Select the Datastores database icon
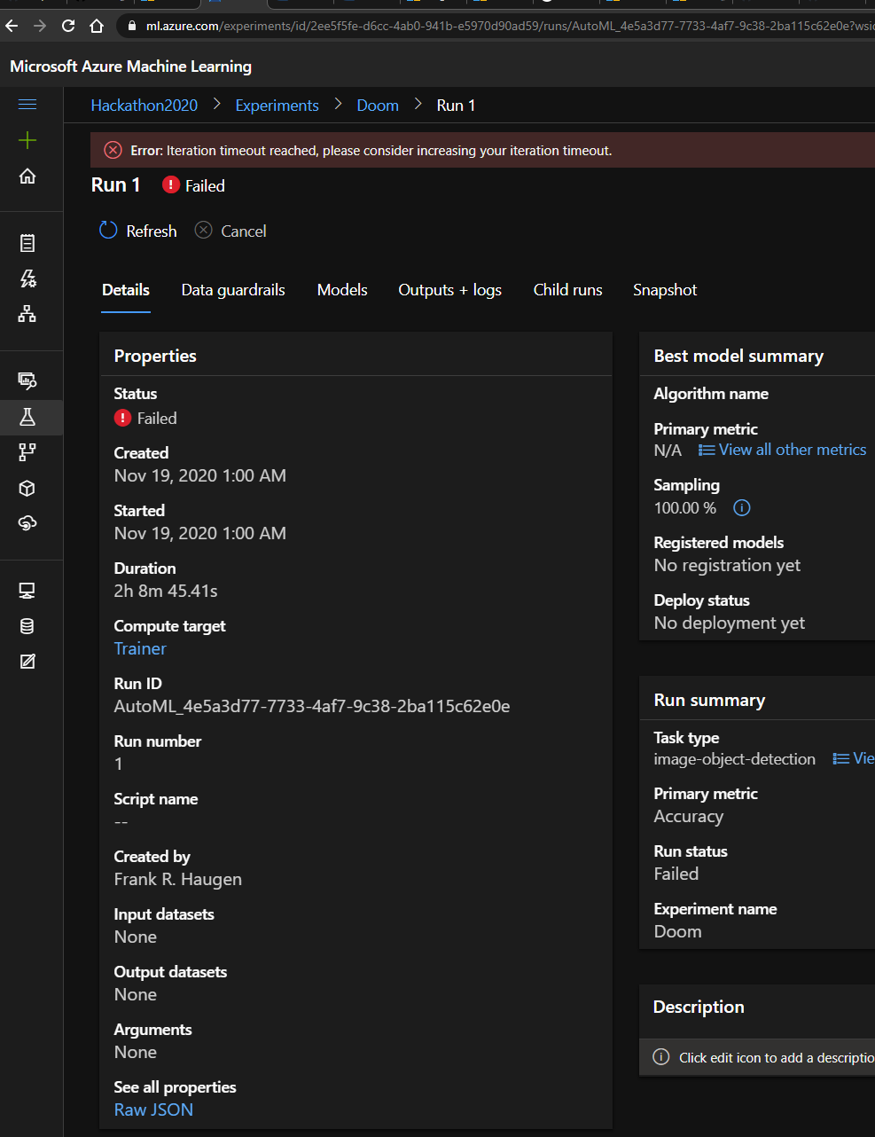875x1137 pixels. click(27, 625)
